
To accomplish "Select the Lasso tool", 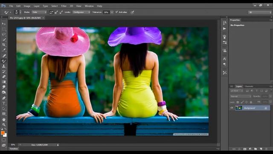I will coord(4,34).
